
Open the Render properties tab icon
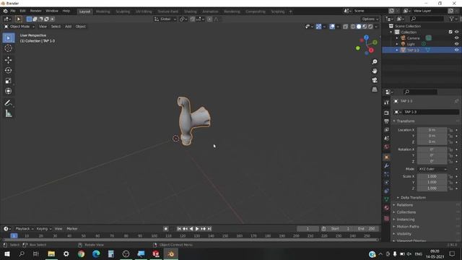tap(387, 113)
